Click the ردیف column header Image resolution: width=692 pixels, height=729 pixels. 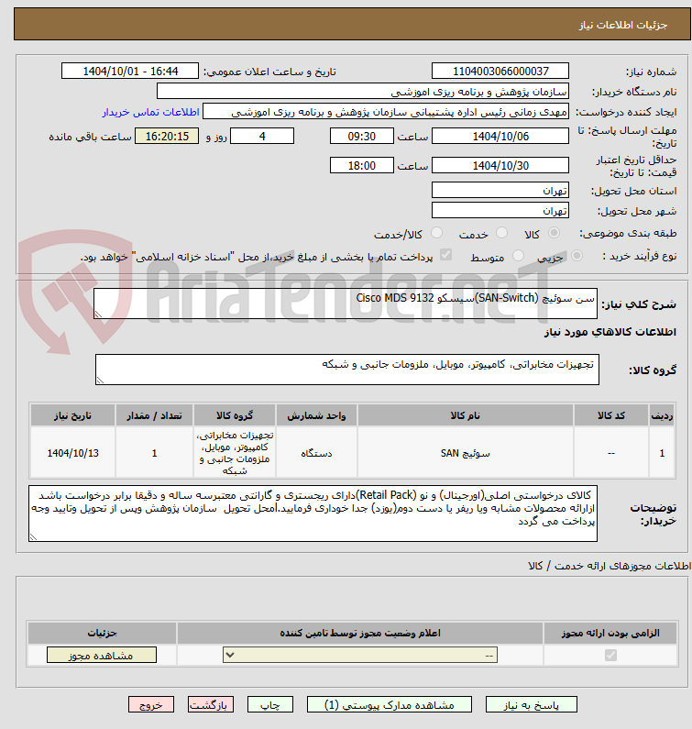(662, 415)
